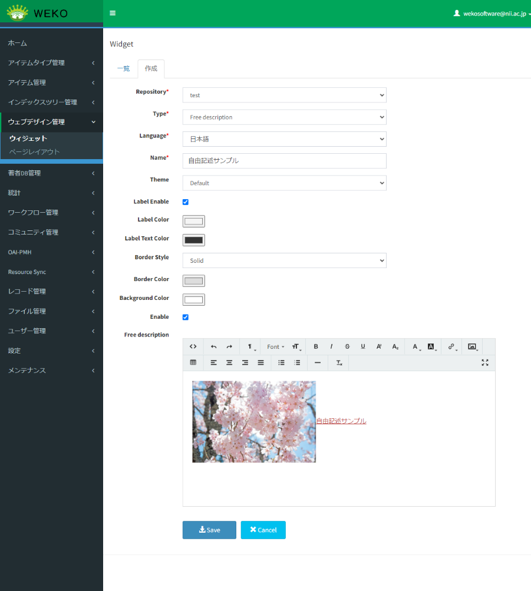
Task: Open the insert link tool
Action: pyautogui.click(x=451, y=346)
